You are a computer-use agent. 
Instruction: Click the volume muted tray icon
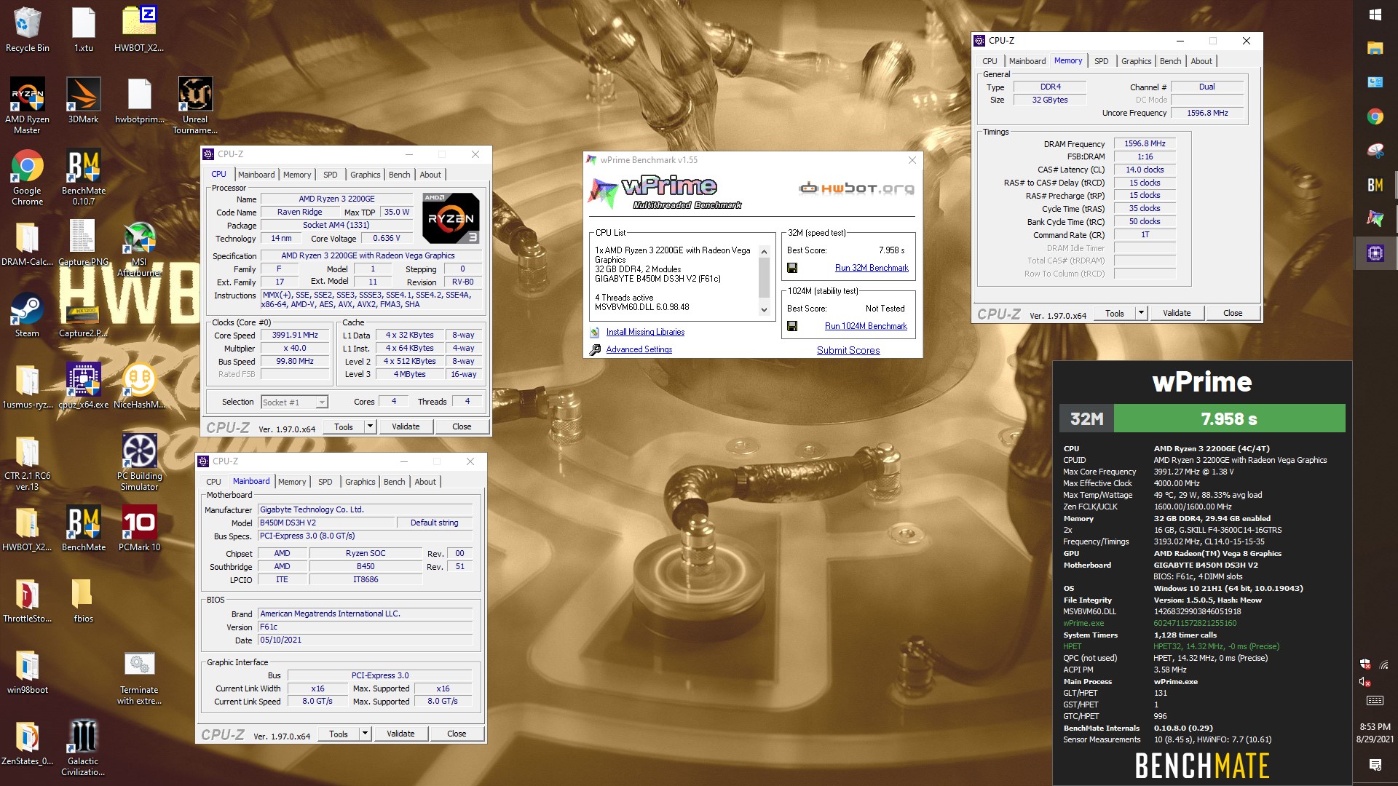1365,682
